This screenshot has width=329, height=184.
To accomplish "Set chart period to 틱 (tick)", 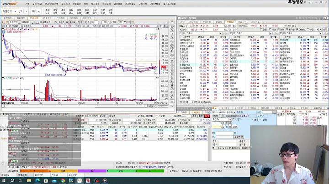I will click(x=57, y=22).
